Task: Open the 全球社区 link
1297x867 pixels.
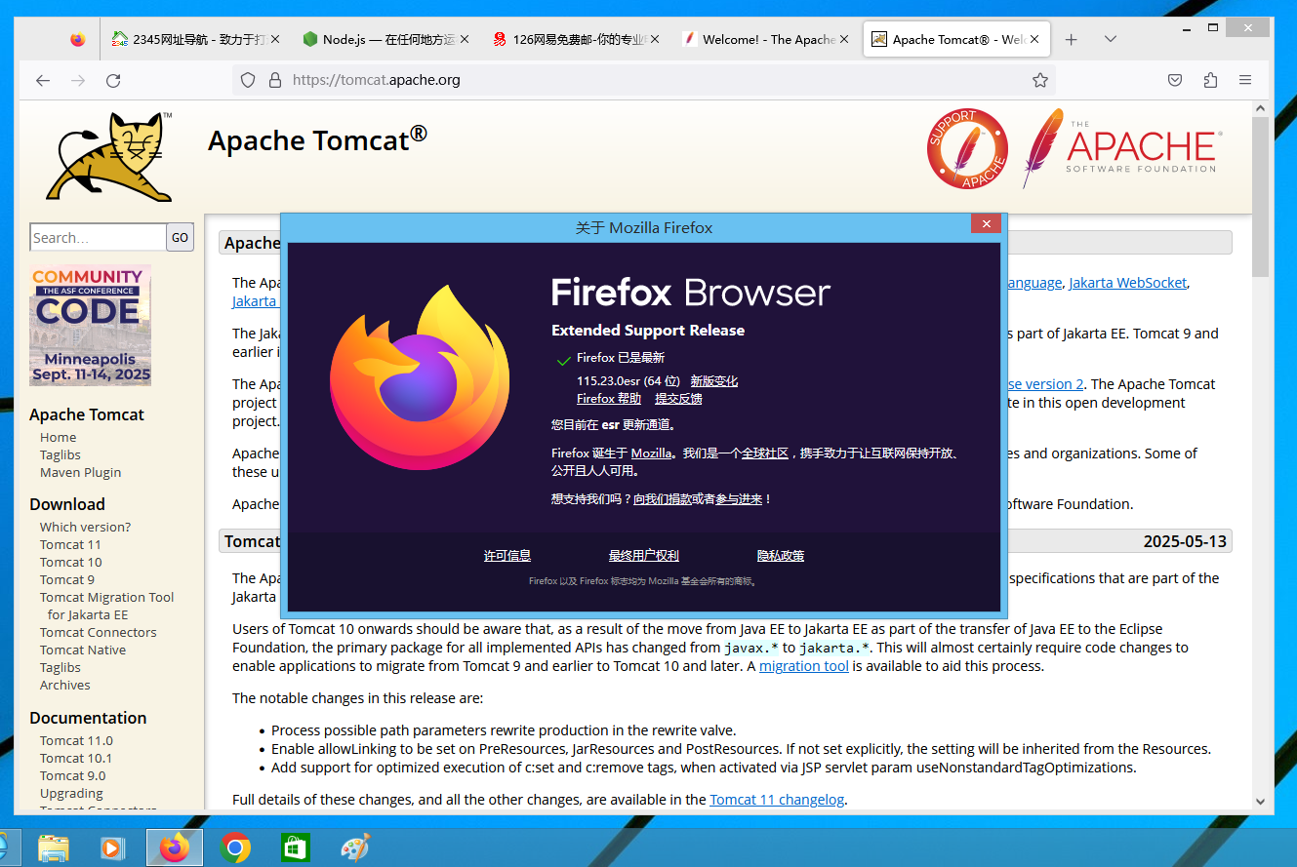Action: 765,453
